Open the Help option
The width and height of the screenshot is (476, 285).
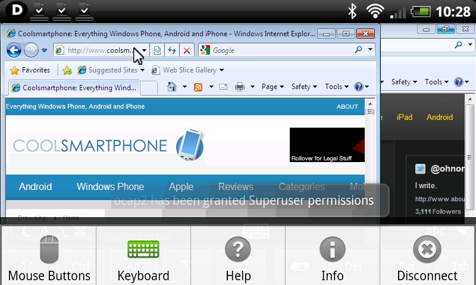click(238, 256)
